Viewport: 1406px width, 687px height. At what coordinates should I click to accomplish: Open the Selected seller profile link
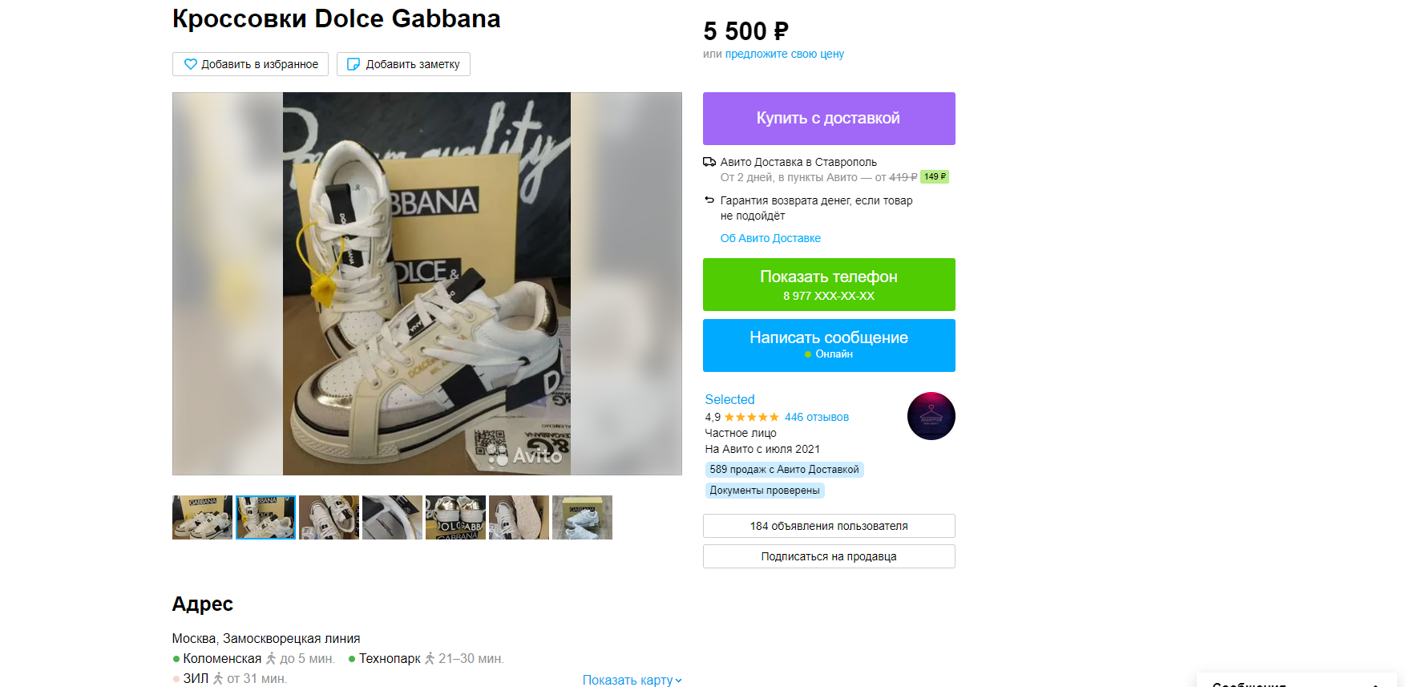point(729,399)
